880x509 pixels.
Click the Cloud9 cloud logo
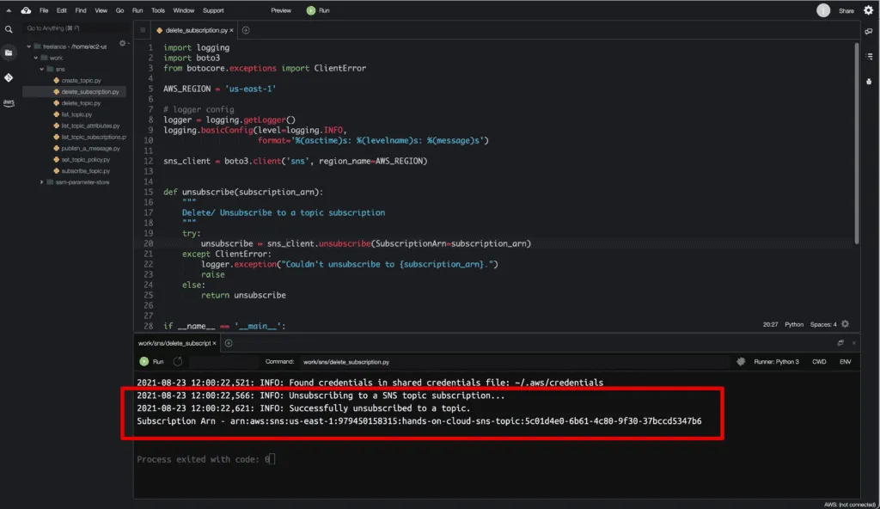point(26,10)
